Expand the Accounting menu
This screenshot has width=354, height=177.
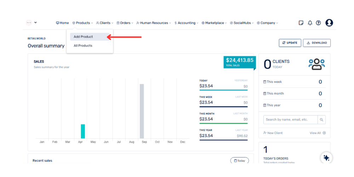(x=186, y=23)
